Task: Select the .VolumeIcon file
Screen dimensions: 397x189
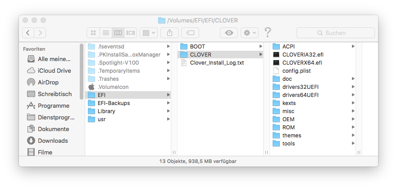Action: pos(128,87)
